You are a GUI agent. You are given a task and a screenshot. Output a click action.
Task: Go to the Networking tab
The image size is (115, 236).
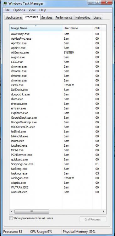(83, 17)
